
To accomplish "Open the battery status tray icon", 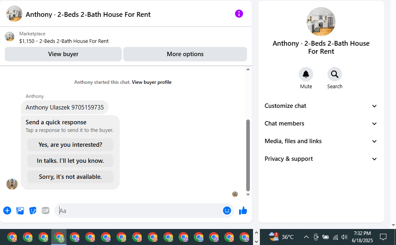I will pos(325,237).
